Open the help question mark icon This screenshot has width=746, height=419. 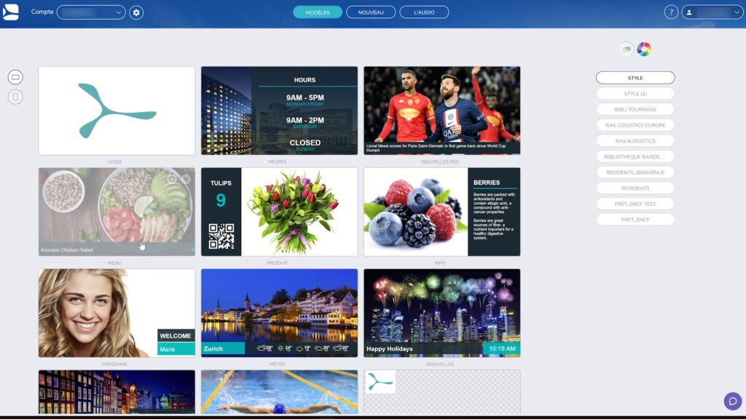(671, 12)
